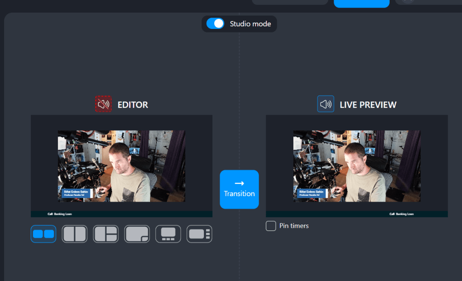Select the picture-in-picture corner layout
The height and width of the screenshot is (281, 462).
click(x=137, y=234)
